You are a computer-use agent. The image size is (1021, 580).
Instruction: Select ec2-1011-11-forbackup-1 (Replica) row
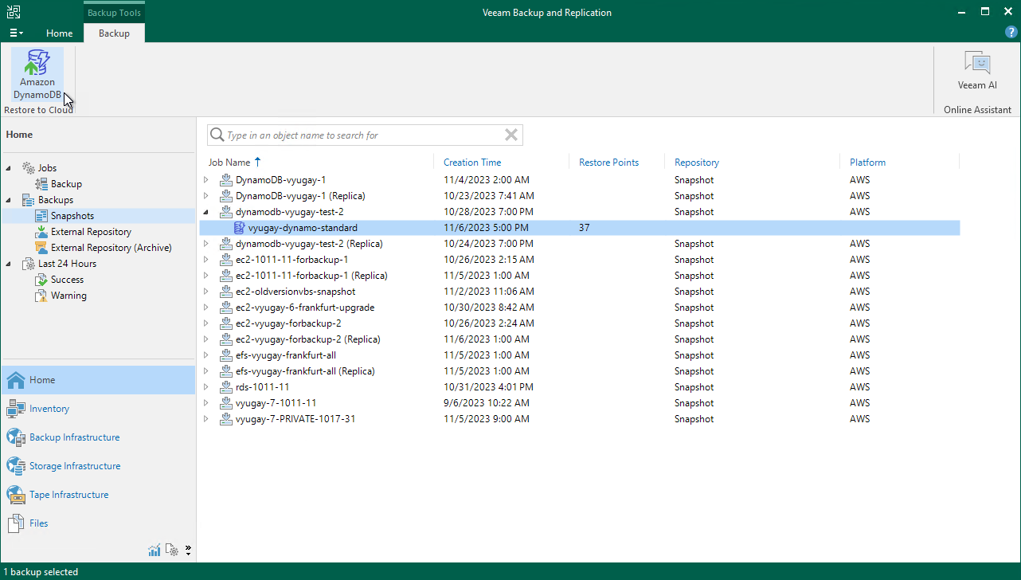[579, 276]
